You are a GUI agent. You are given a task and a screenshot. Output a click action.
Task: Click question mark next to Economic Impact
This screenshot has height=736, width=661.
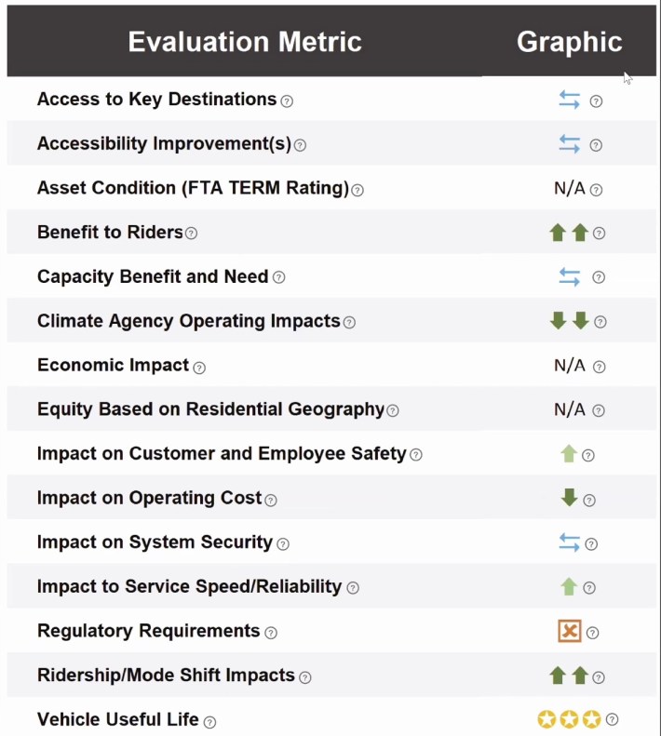[x=198, y=368]
